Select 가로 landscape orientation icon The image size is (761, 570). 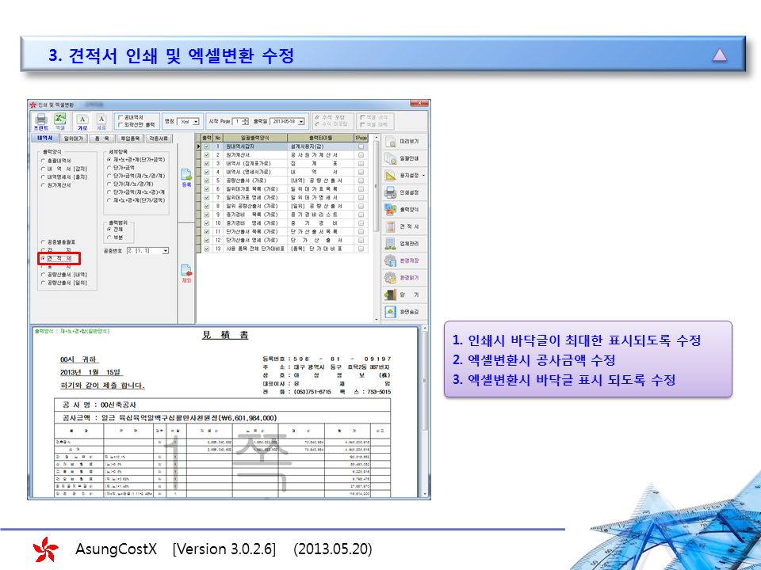(82, 120)
